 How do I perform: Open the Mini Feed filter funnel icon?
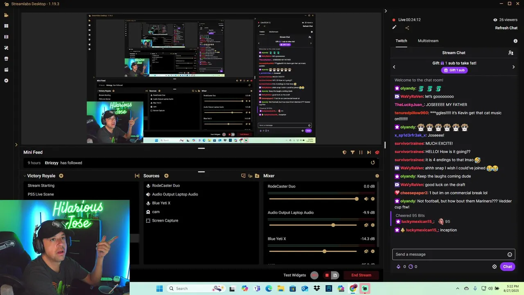[352, 152]
